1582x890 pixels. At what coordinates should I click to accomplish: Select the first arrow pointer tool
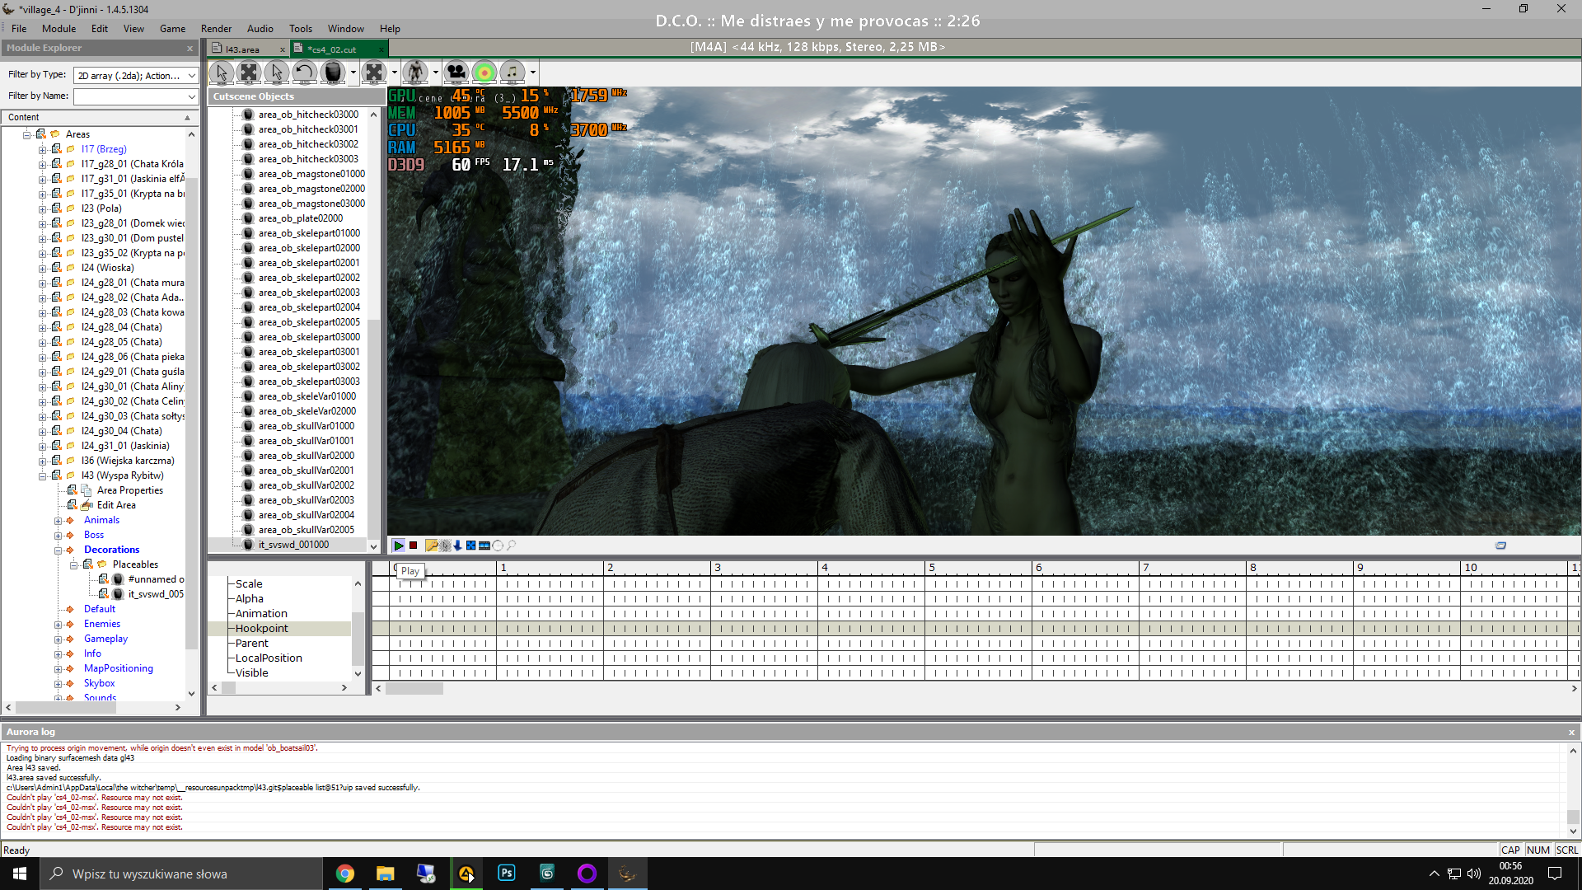pyautogui.click(x=221, y=73)
